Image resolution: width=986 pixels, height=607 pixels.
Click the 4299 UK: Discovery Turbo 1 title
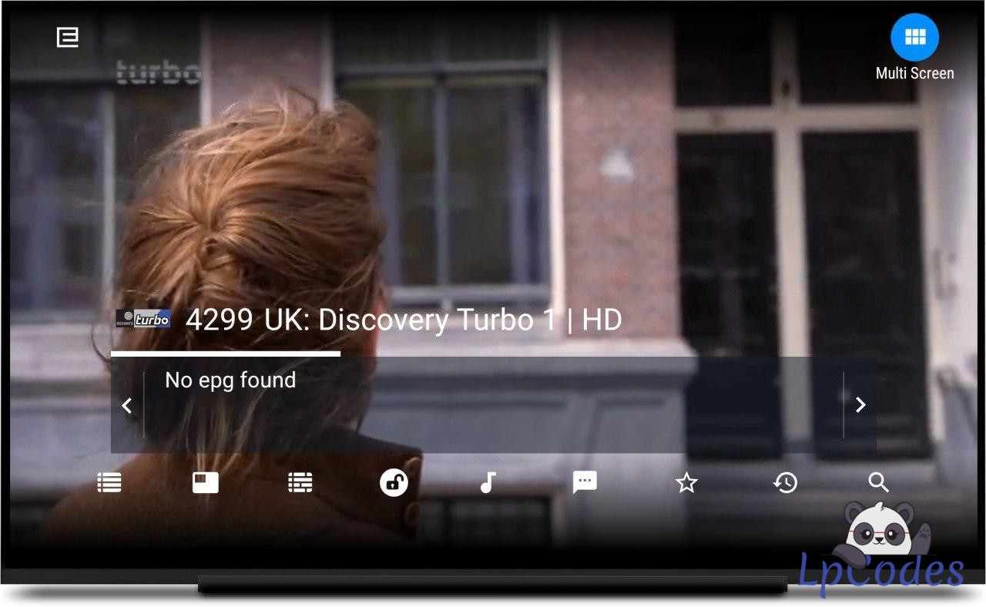[x=404, y=320]
